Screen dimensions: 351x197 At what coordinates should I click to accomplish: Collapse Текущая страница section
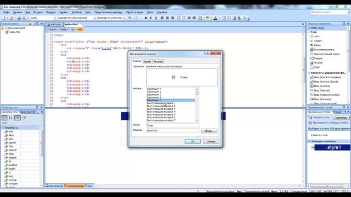pos(309,141)
